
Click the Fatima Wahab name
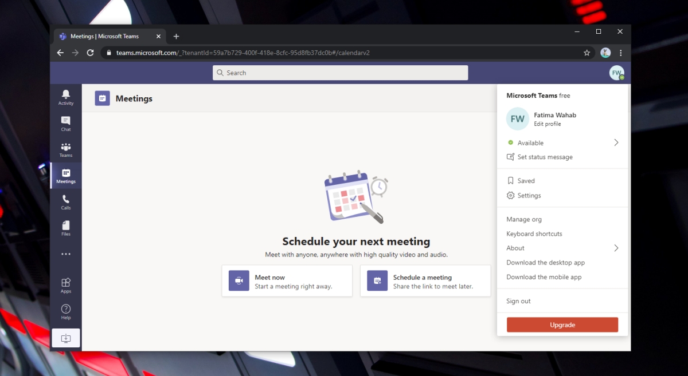555,115
